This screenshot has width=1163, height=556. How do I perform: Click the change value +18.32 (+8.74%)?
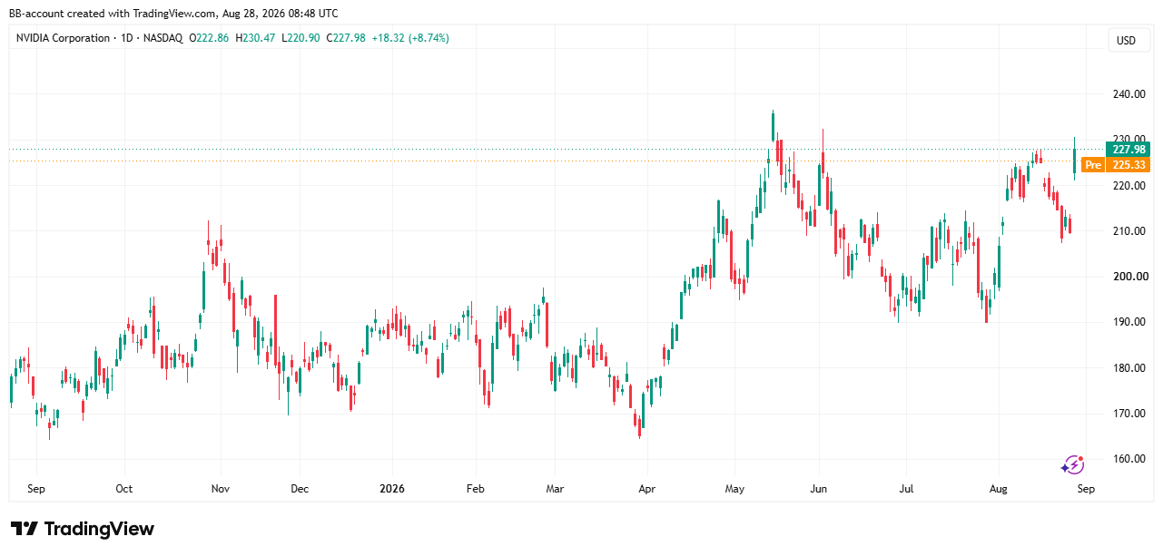pos(409,38)
